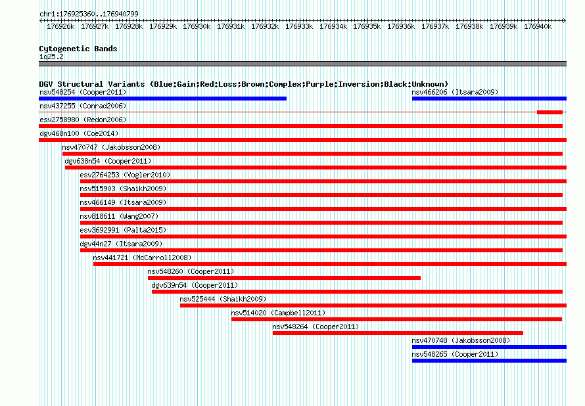Select the red nsv466149 loss bar
This screenshot has width=585, height=406.
[323, 209]
